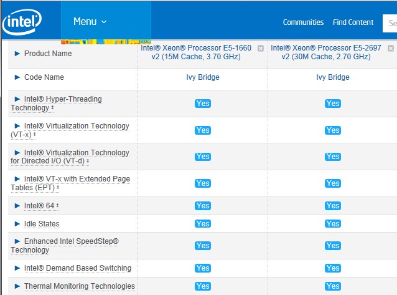
Task: Expand the Idle States row arrow
Action: click(17, 224)
